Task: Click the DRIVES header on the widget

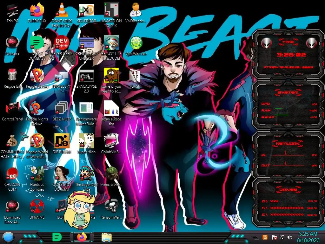Action: (288, 190)
